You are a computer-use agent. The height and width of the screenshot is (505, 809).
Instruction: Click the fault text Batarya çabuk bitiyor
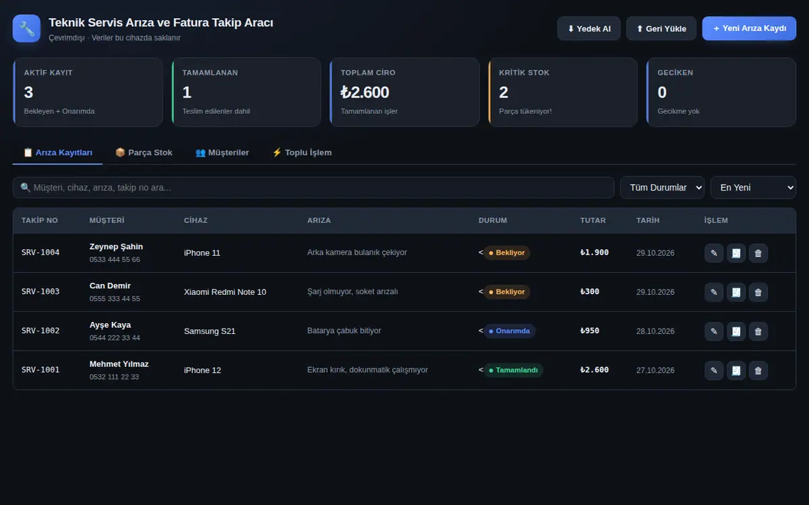point(344,331)
